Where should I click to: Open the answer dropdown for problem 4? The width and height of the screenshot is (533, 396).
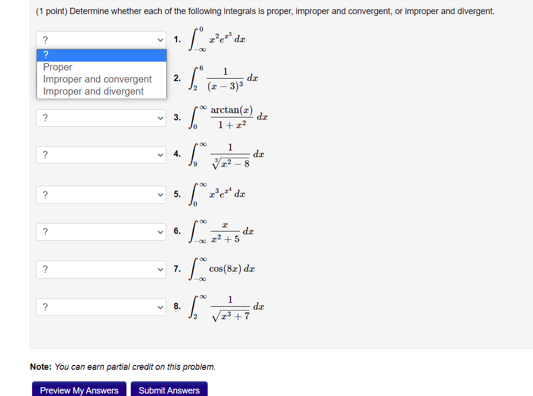pyautogui.click(x=101, y=154)
